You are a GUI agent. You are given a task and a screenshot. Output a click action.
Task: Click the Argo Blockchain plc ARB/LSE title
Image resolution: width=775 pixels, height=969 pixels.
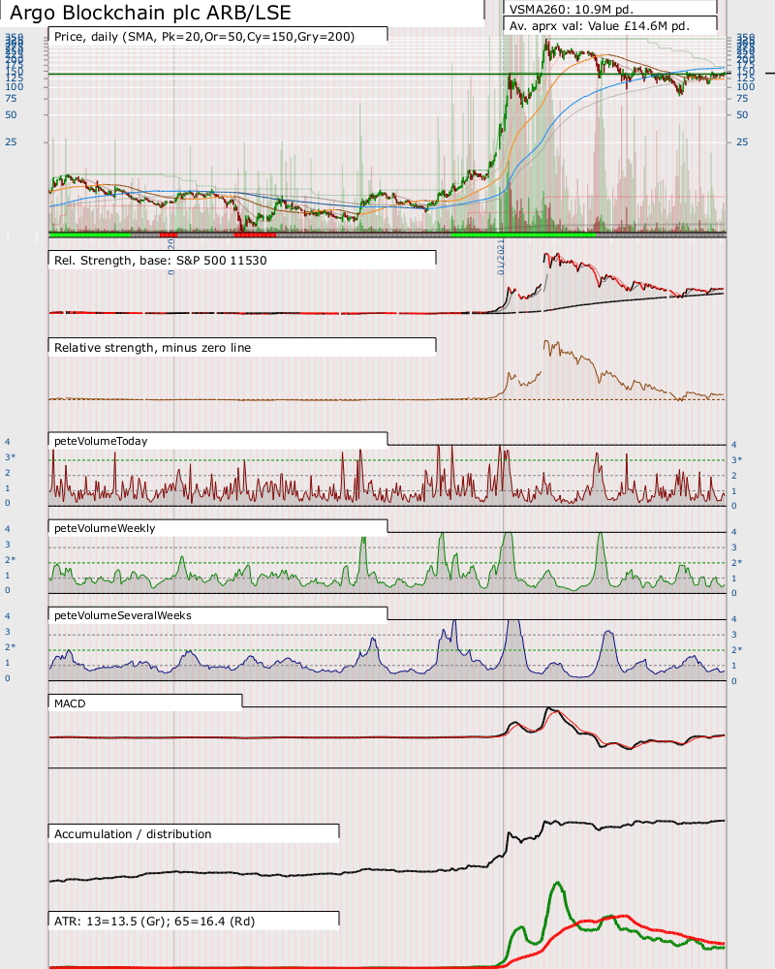coord(151,13)
